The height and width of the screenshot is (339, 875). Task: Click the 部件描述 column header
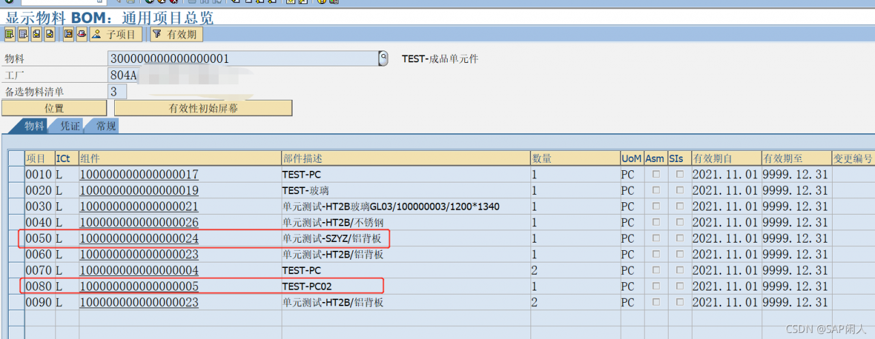[405, 158]
